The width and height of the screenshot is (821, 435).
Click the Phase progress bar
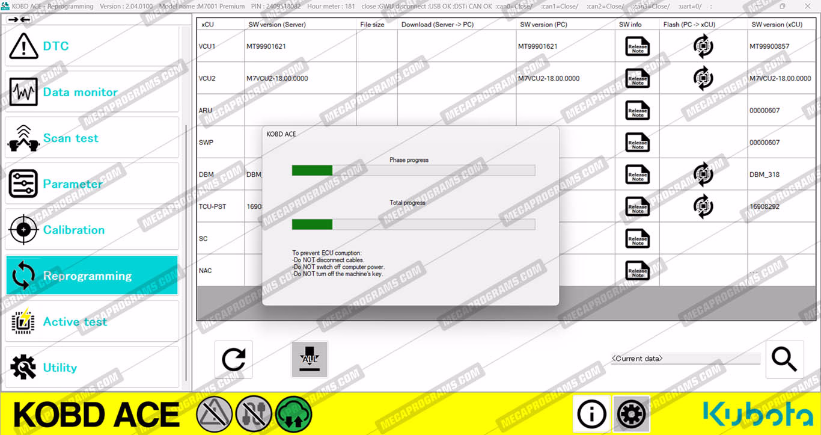coord(414,170)
